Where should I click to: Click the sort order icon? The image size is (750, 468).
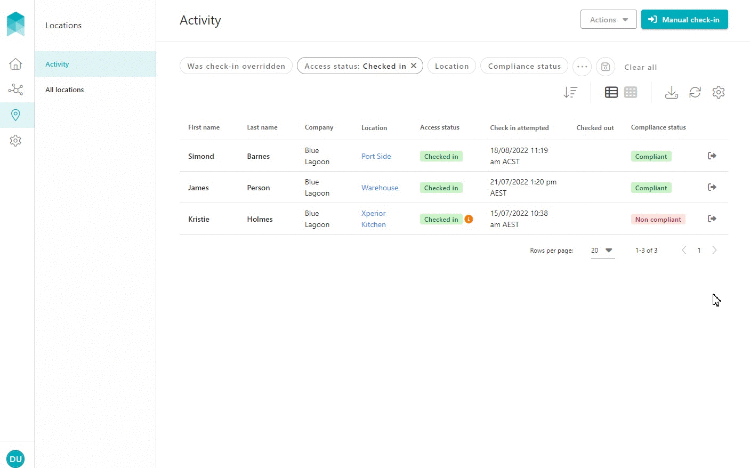(x=570, y=92)
